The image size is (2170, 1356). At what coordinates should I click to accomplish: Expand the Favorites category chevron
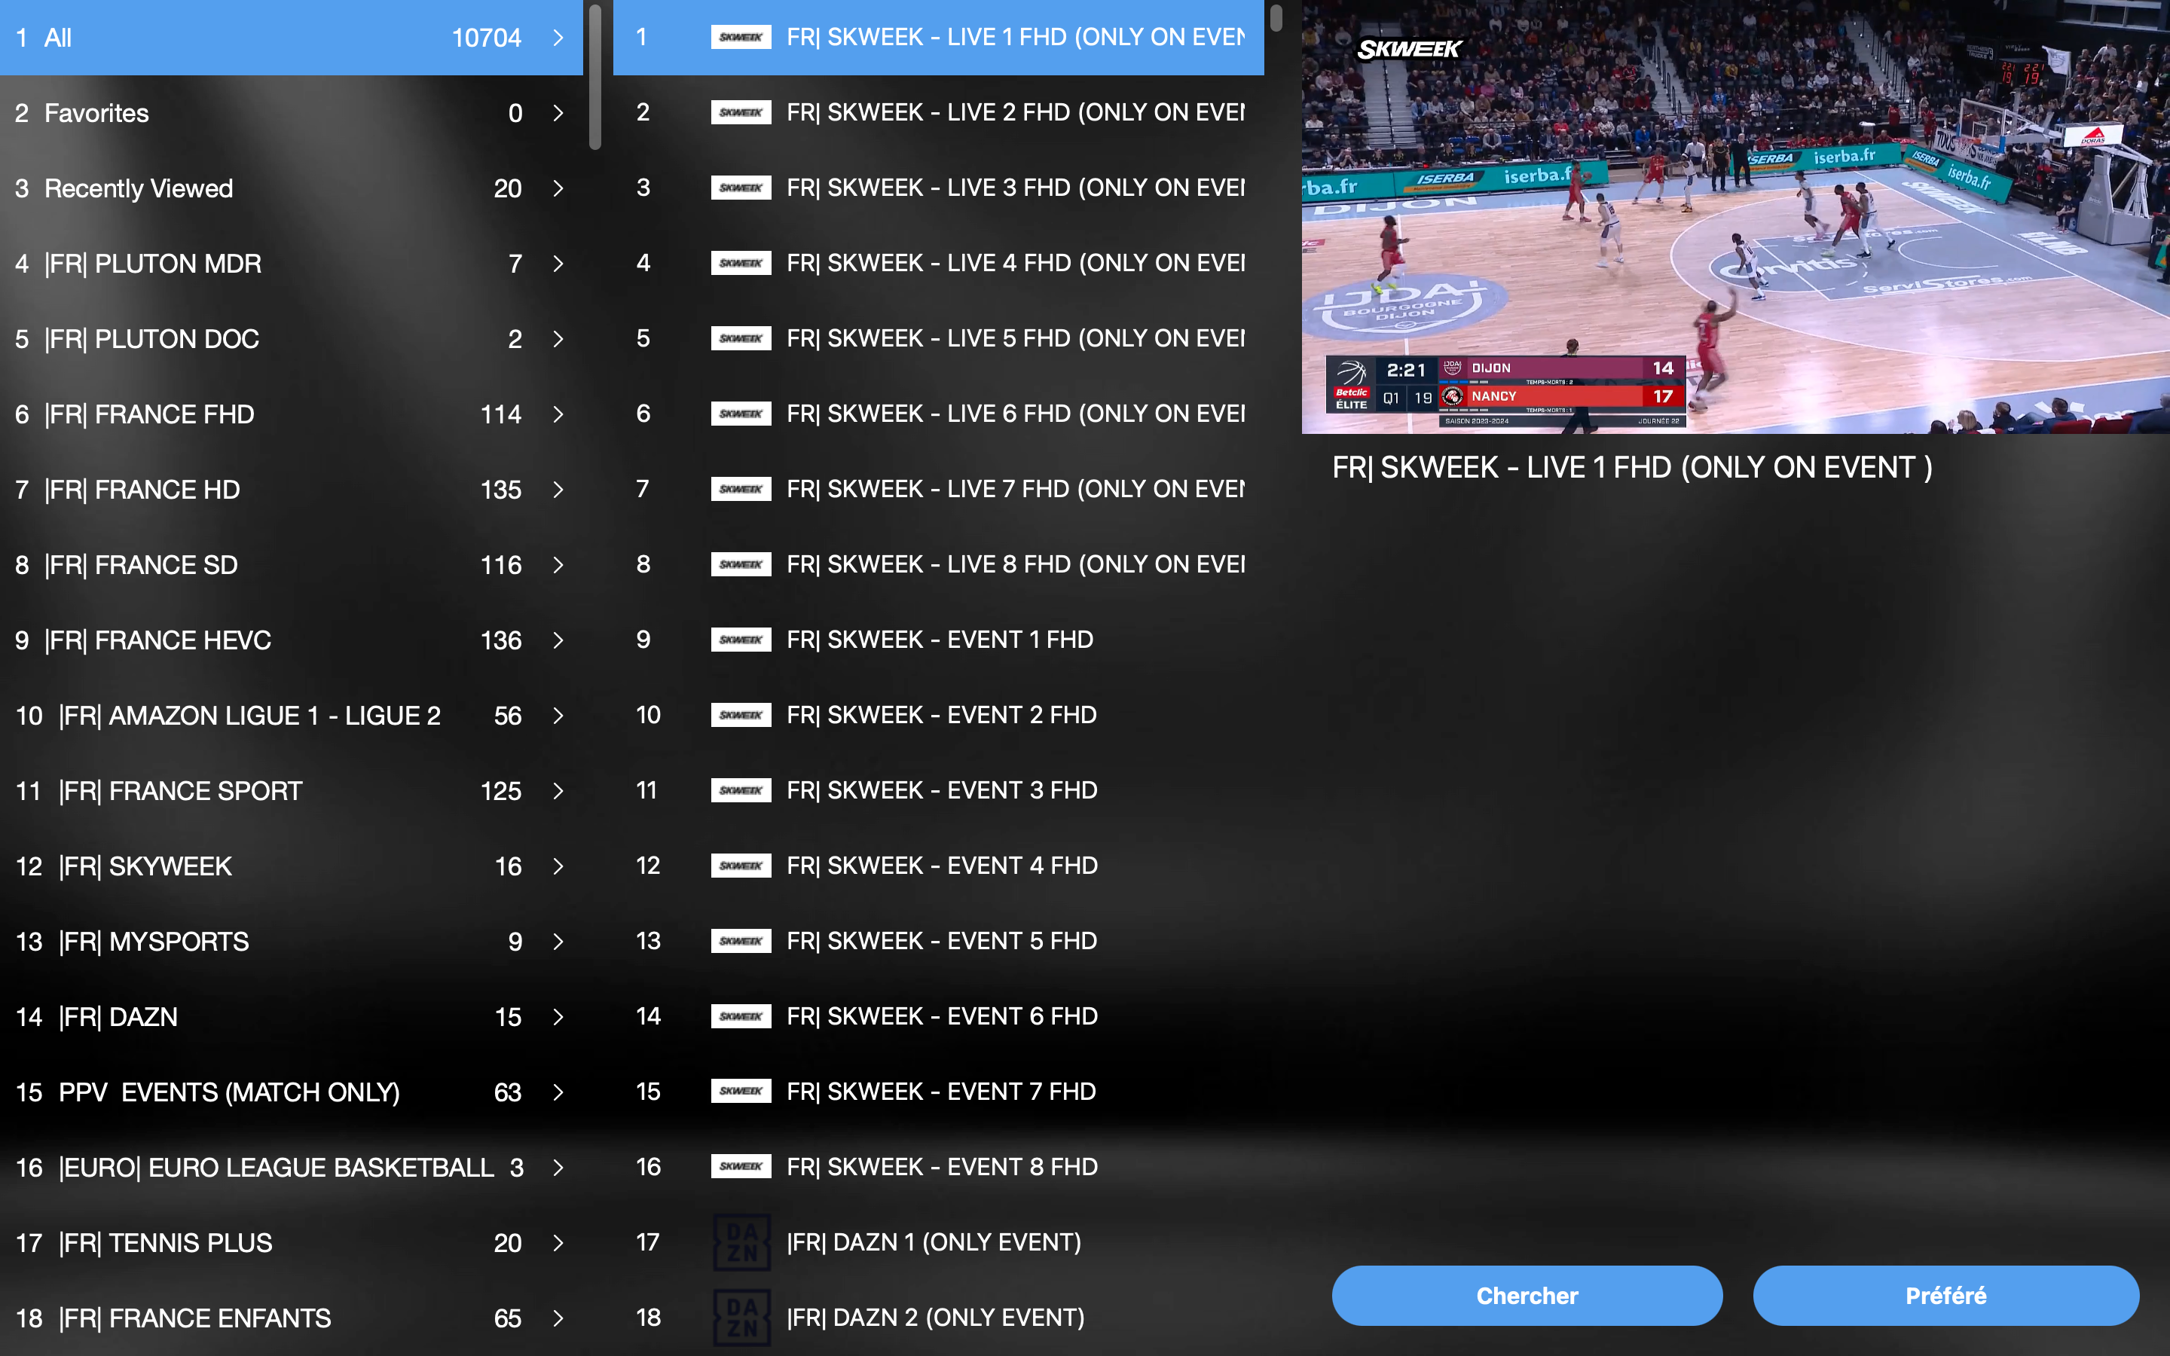click(x=558, y=113)
